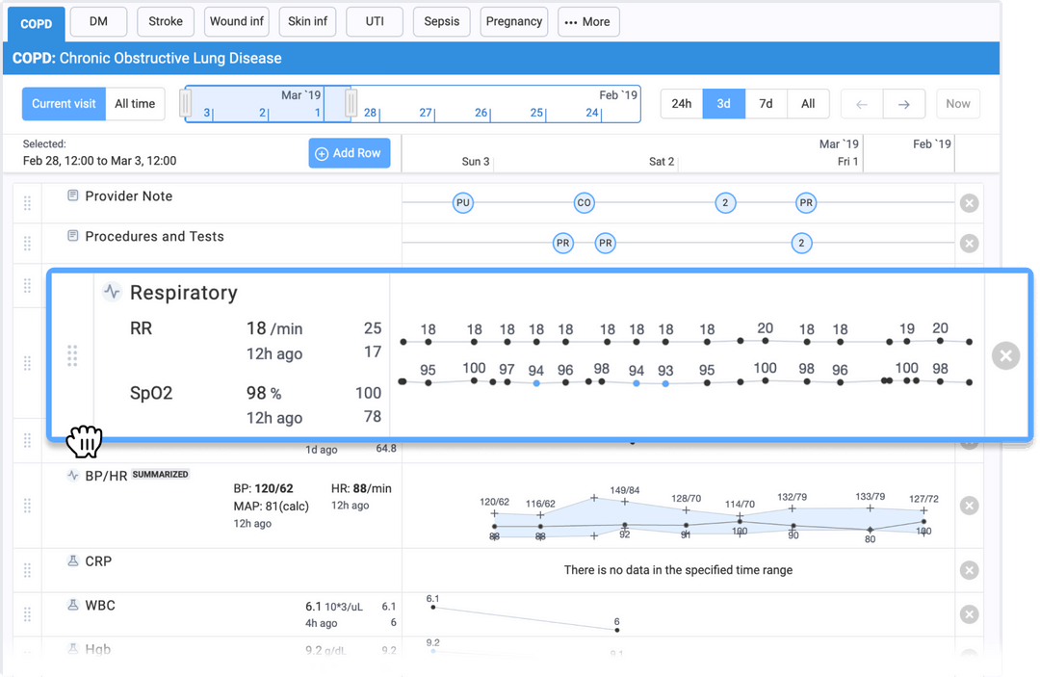This screenshot has width=1040, height=677.
Task: Open the Pregnancy tab
Action: [513, 20]
